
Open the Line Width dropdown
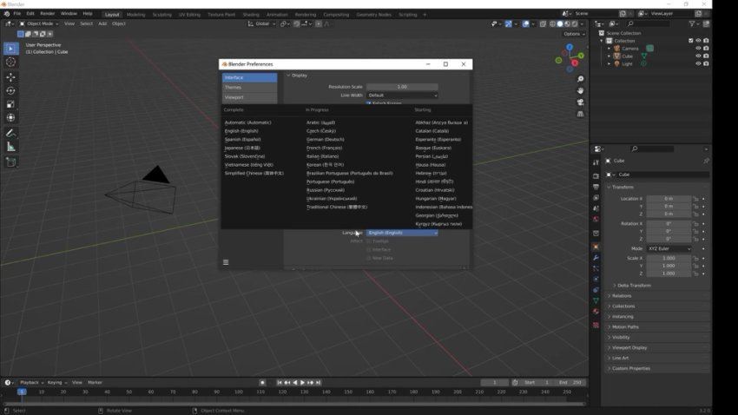point(402,95)
